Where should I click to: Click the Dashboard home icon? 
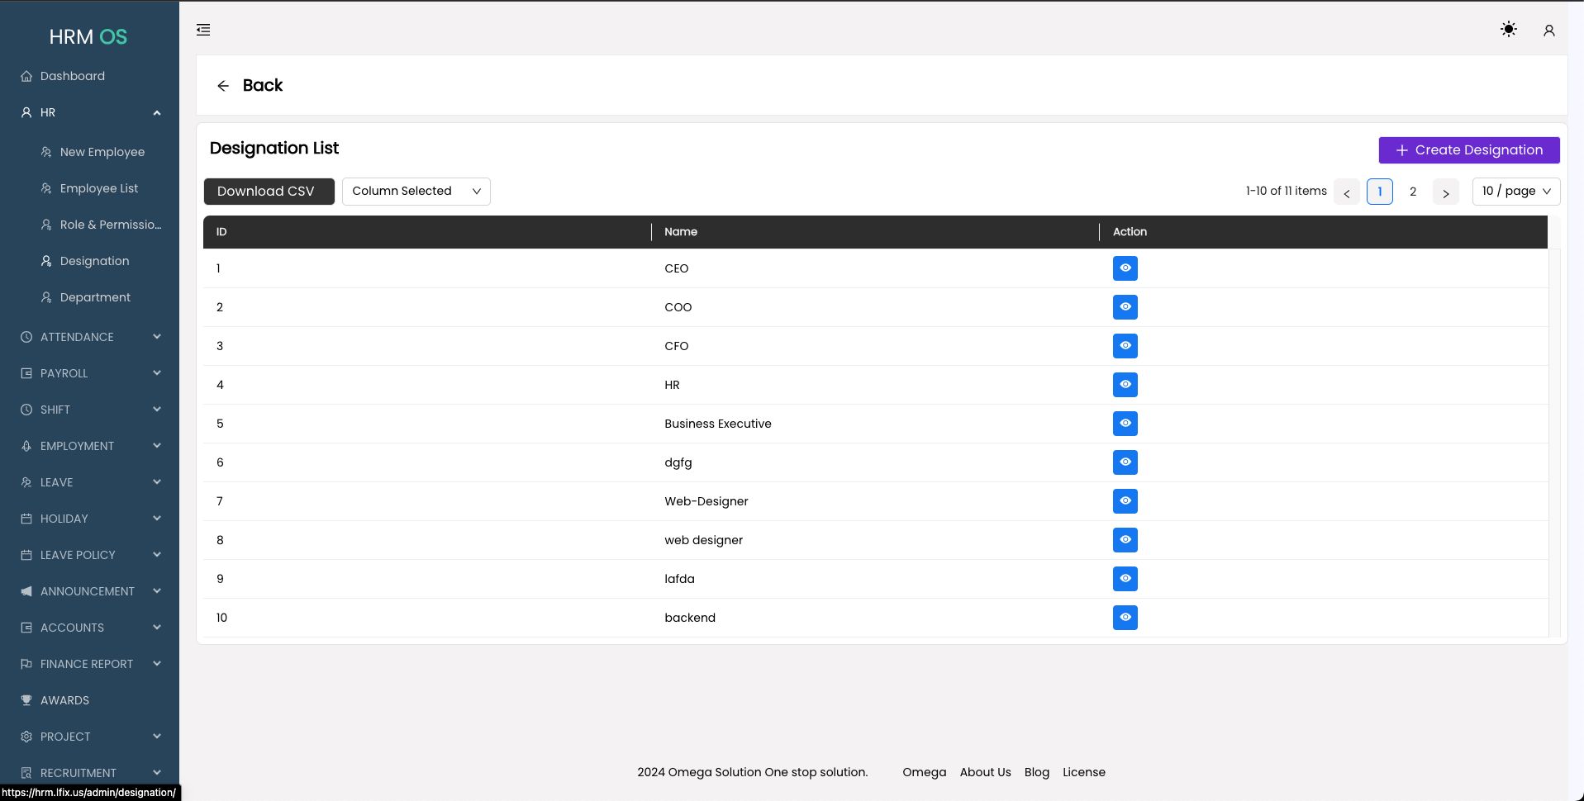(26, 76)
